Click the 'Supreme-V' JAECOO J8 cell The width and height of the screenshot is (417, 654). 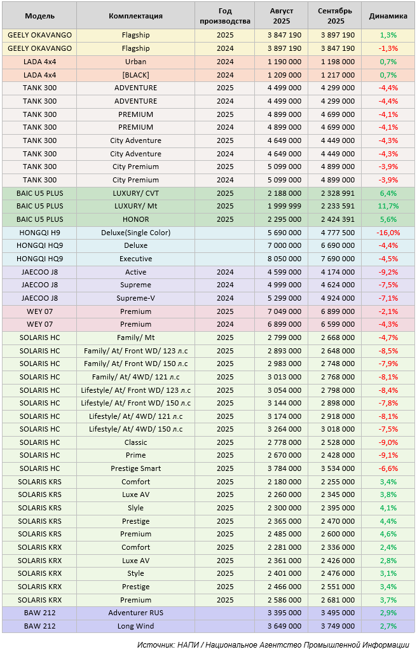pos(135,298)
